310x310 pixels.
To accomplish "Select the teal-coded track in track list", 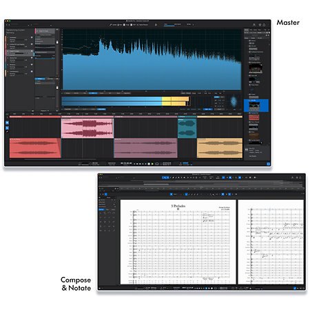I will pos(19,66).
